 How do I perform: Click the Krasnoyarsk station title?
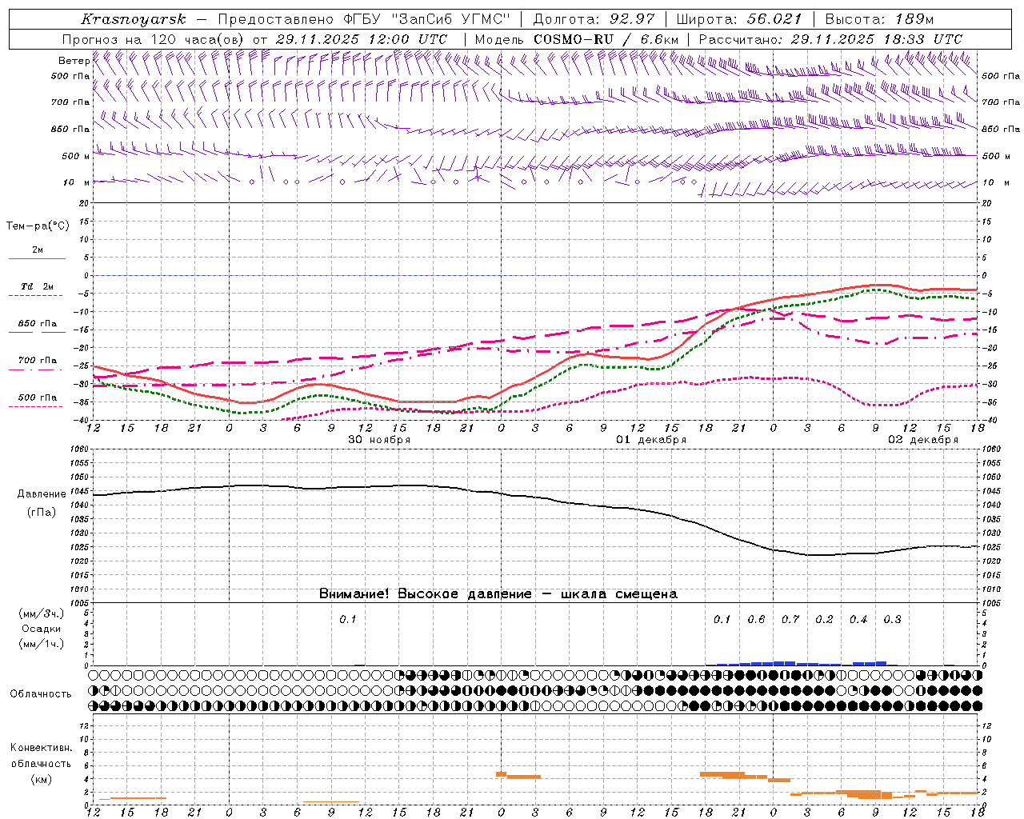click(x=133, y=19)
